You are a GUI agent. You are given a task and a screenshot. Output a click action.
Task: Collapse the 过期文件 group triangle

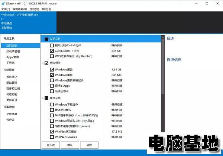point(43,39)
